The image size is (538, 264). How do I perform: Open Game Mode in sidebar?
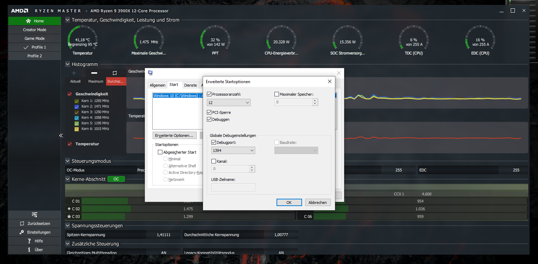coord(34,38)
